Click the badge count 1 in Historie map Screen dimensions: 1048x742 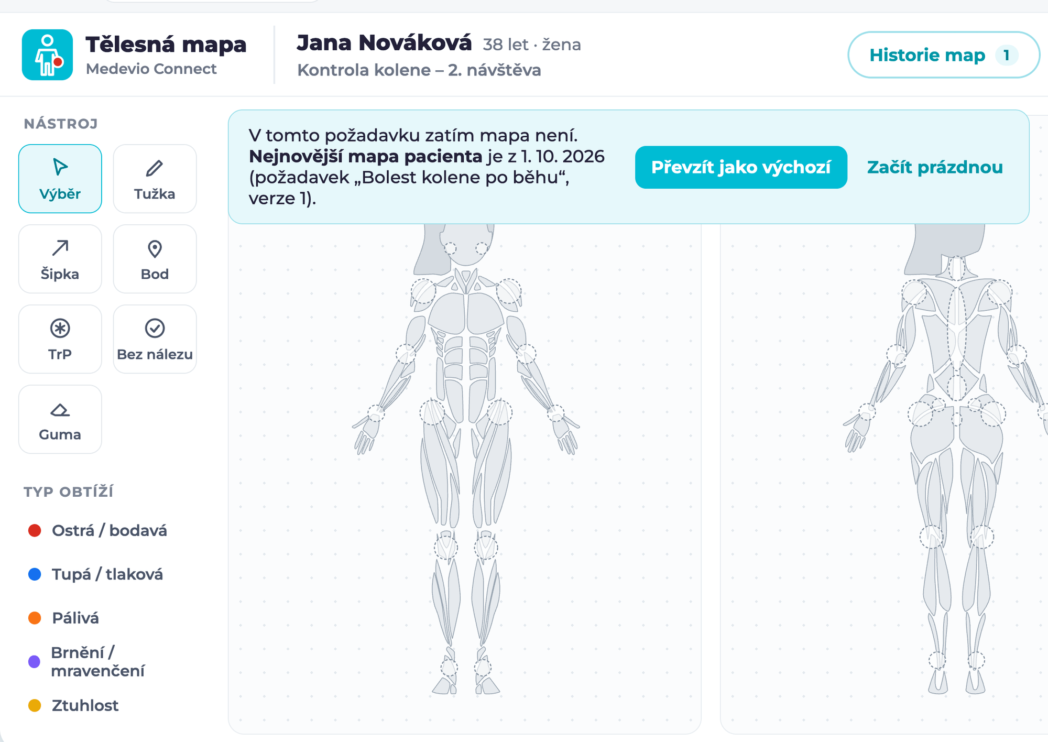1006,55
